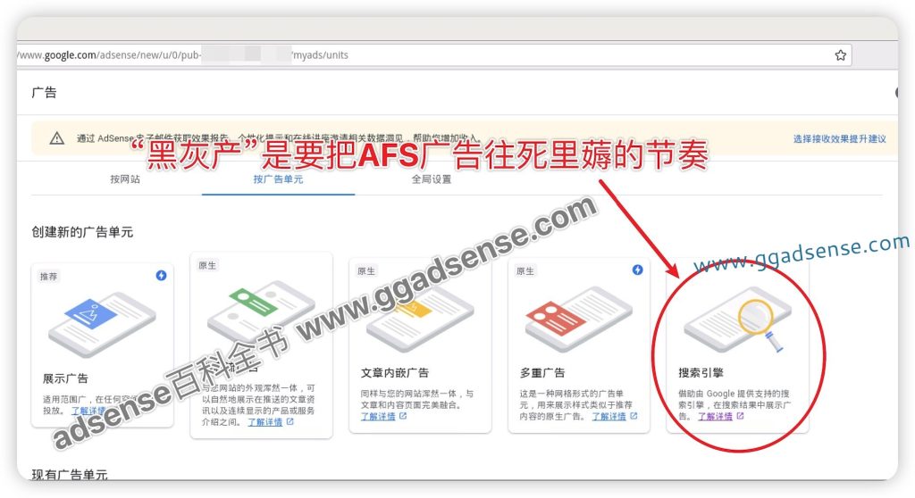This screenshot has height=498, width=915.
Task: Click the lightning badge on the 展示广告 card
Action: click(161, 275)
